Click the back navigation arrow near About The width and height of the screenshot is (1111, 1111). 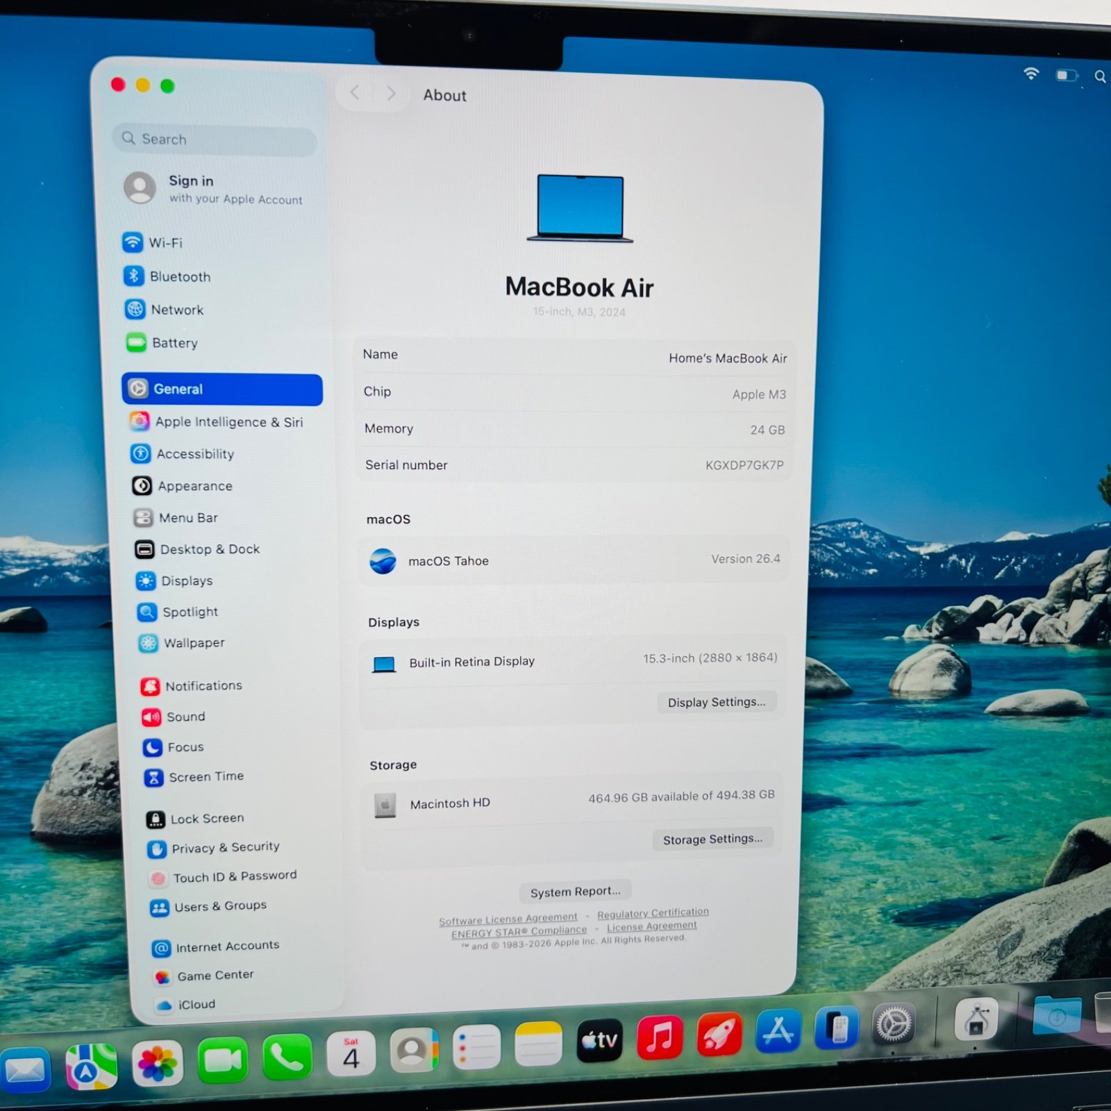(355, 92)
